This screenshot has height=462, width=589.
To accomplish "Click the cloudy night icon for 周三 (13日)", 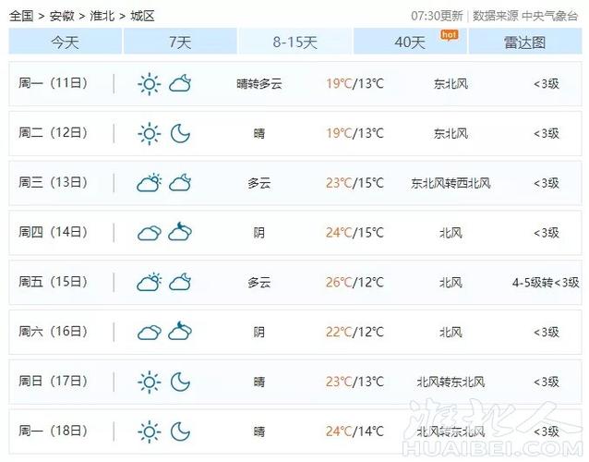I will [x=180, y=183].
